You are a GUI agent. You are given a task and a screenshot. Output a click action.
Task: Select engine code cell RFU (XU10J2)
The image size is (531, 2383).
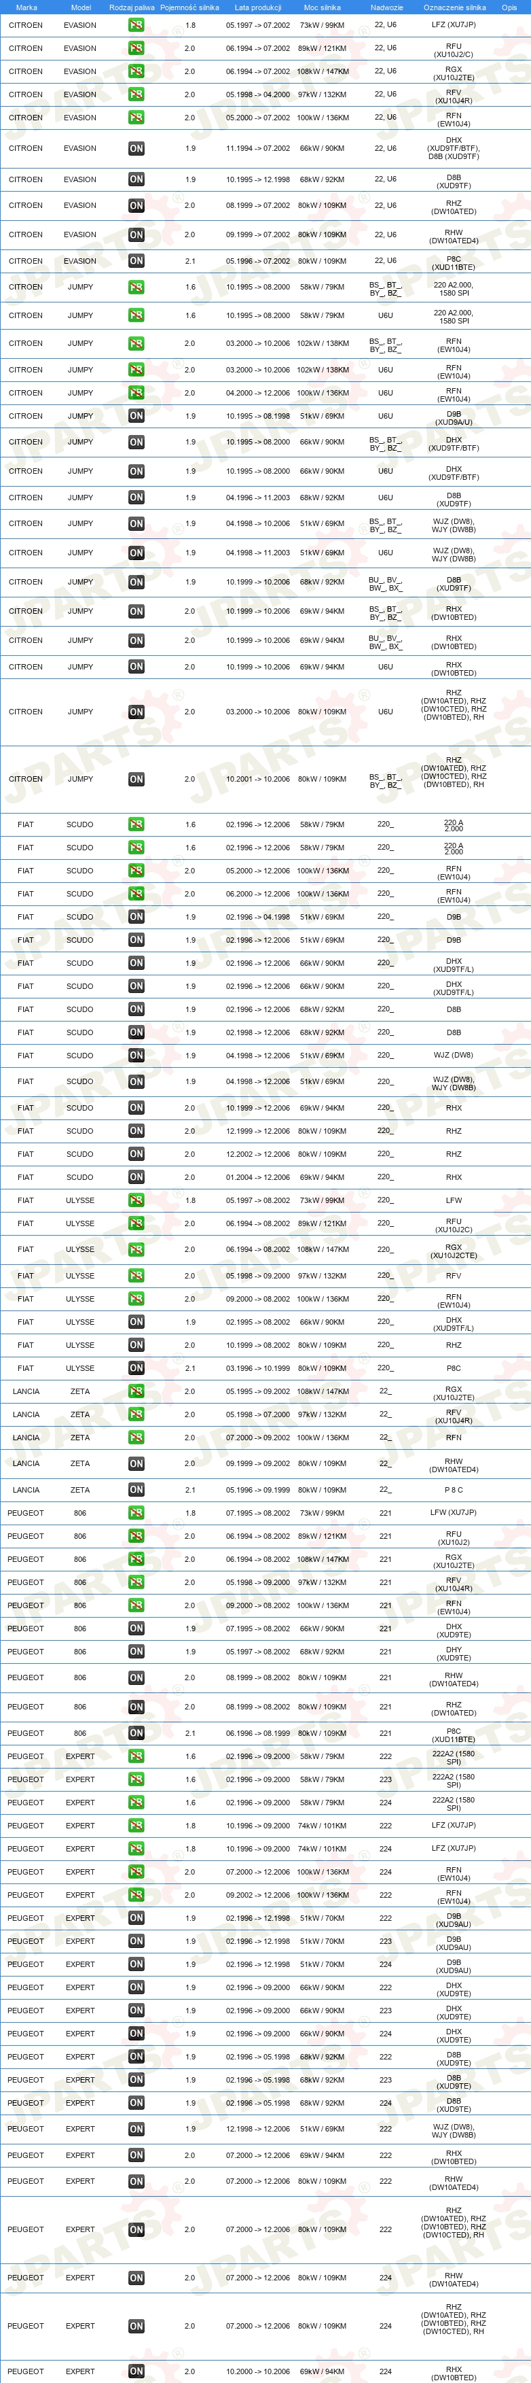click(454, 1537)
